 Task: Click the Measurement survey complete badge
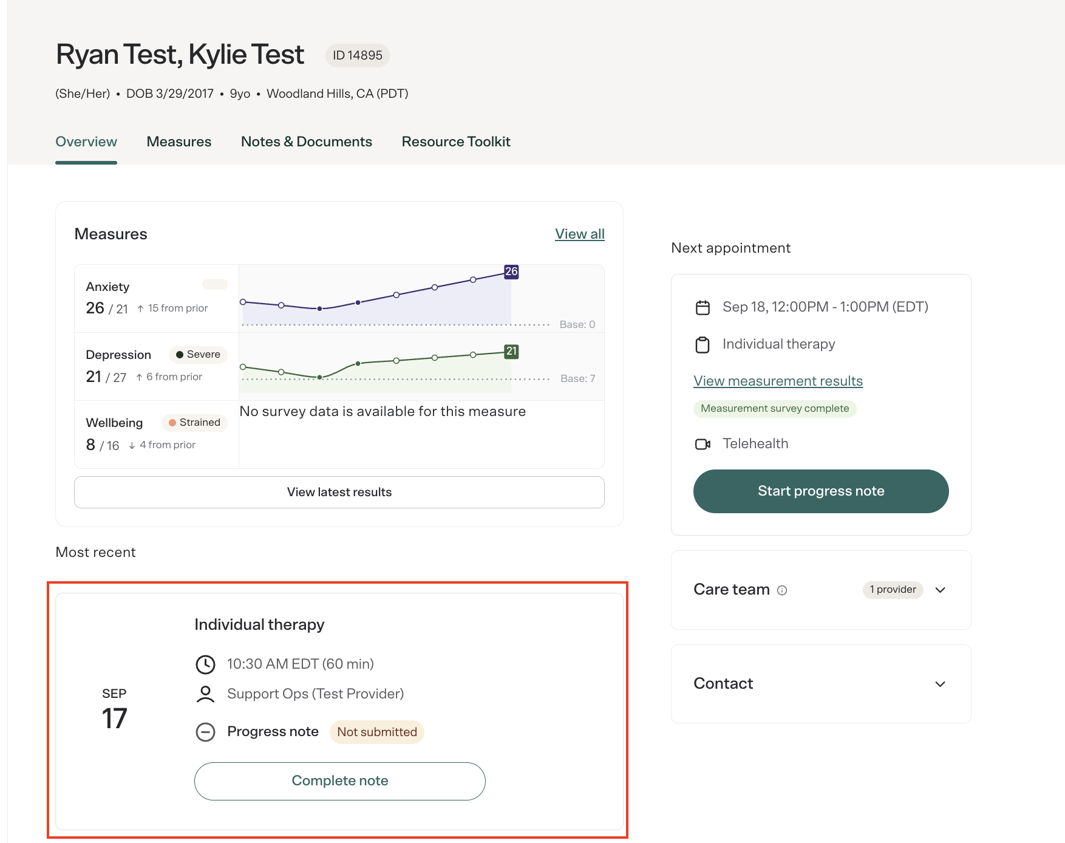click(x=775, y=409)
